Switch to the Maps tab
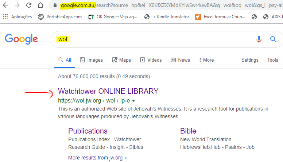The image size is (283, 162). 121,60
